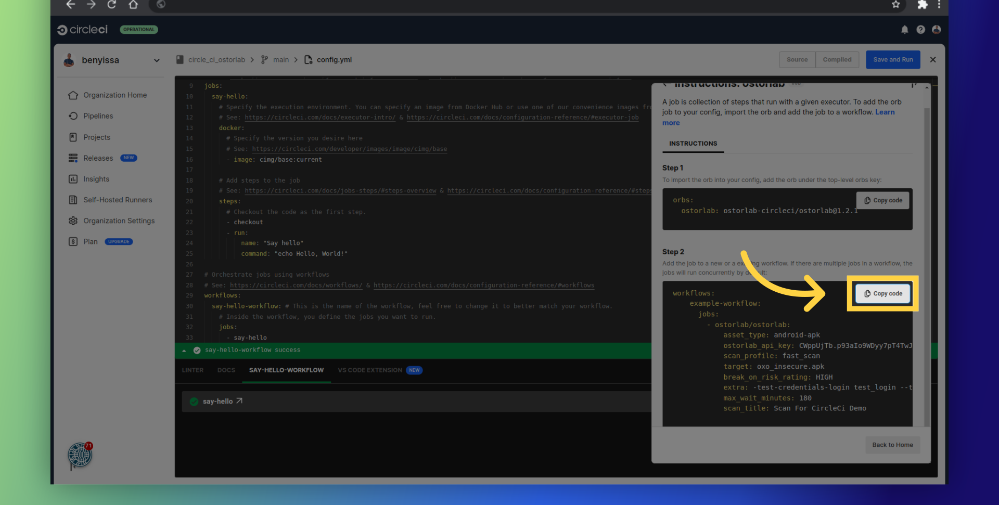Expand the benyissa organization dropdown
Image resolution: width=999 pixels, height=505 pixels.
click(x=157, y=60)
